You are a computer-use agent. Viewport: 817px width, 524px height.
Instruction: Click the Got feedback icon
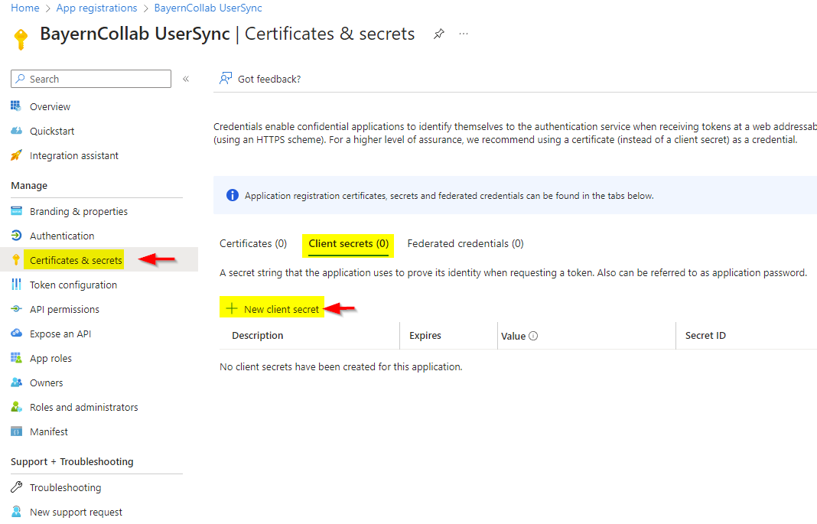(x=226, y=79)
